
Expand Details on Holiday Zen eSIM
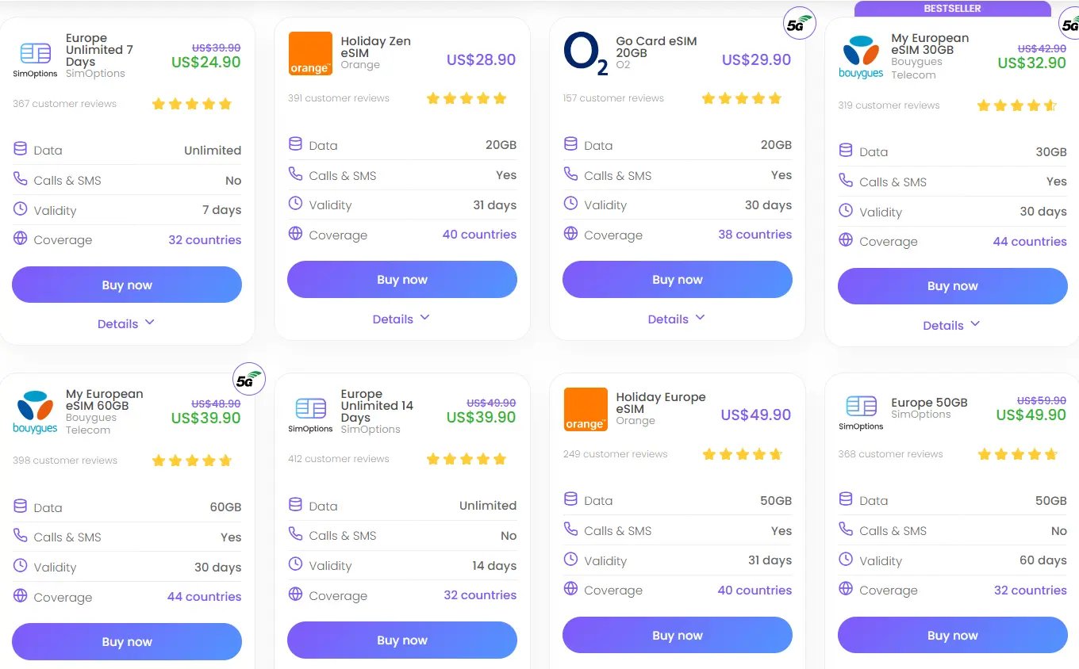click(x=401, y=318)
